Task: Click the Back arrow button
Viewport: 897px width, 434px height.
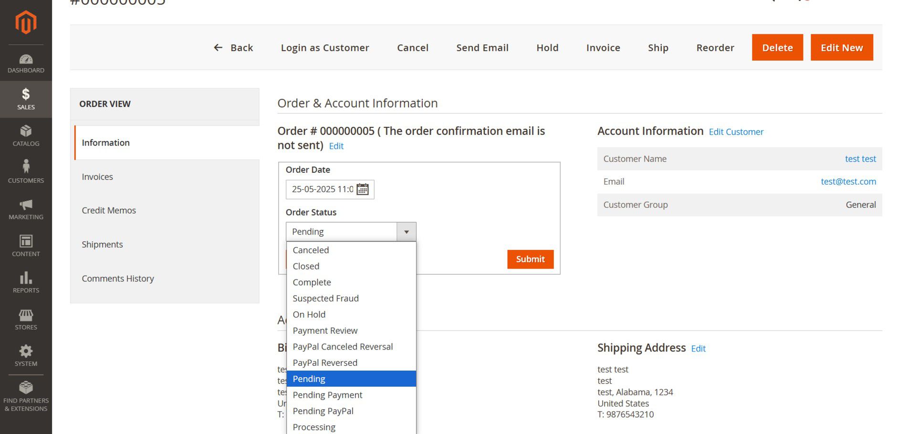Action: pyautogui.click(x=233, y=48)
